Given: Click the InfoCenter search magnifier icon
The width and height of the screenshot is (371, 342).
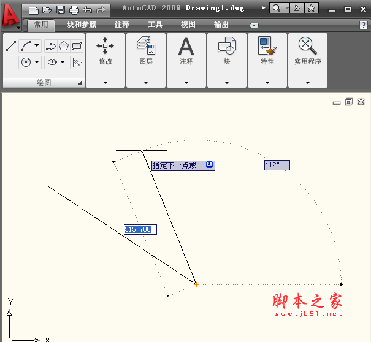Looking at the screenshot, I should pyautogui.click(x=277, y=9).
